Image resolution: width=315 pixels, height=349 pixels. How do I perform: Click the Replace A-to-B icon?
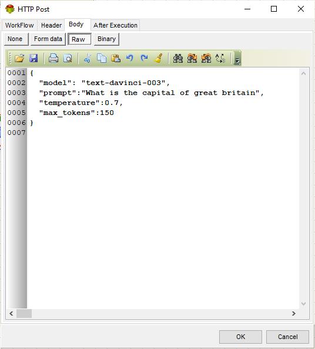tap(220, 58)
